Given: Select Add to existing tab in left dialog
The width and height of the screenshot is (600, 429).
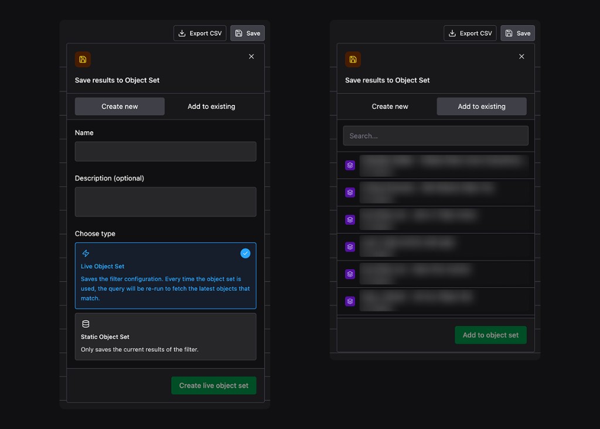Looking at the screenshot, I should point(211,107).
